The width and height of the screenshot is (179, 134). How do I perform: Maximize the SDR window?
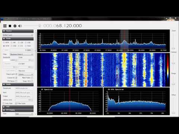click(x=170, y=18)
